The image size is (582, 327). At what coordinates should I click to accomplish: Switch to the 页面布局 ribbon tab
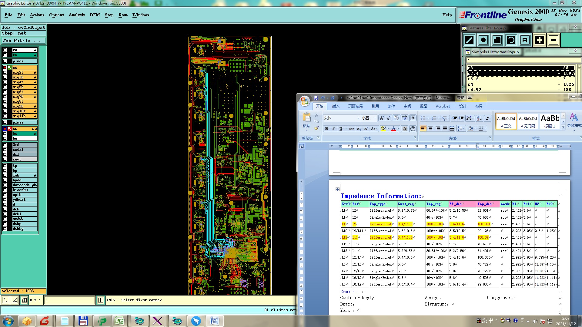(355, 106)
